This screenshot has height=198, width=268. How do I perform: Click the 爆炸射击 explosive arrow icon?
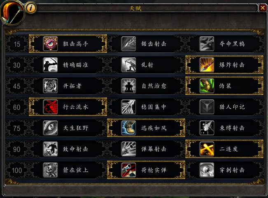pos(207,65)
